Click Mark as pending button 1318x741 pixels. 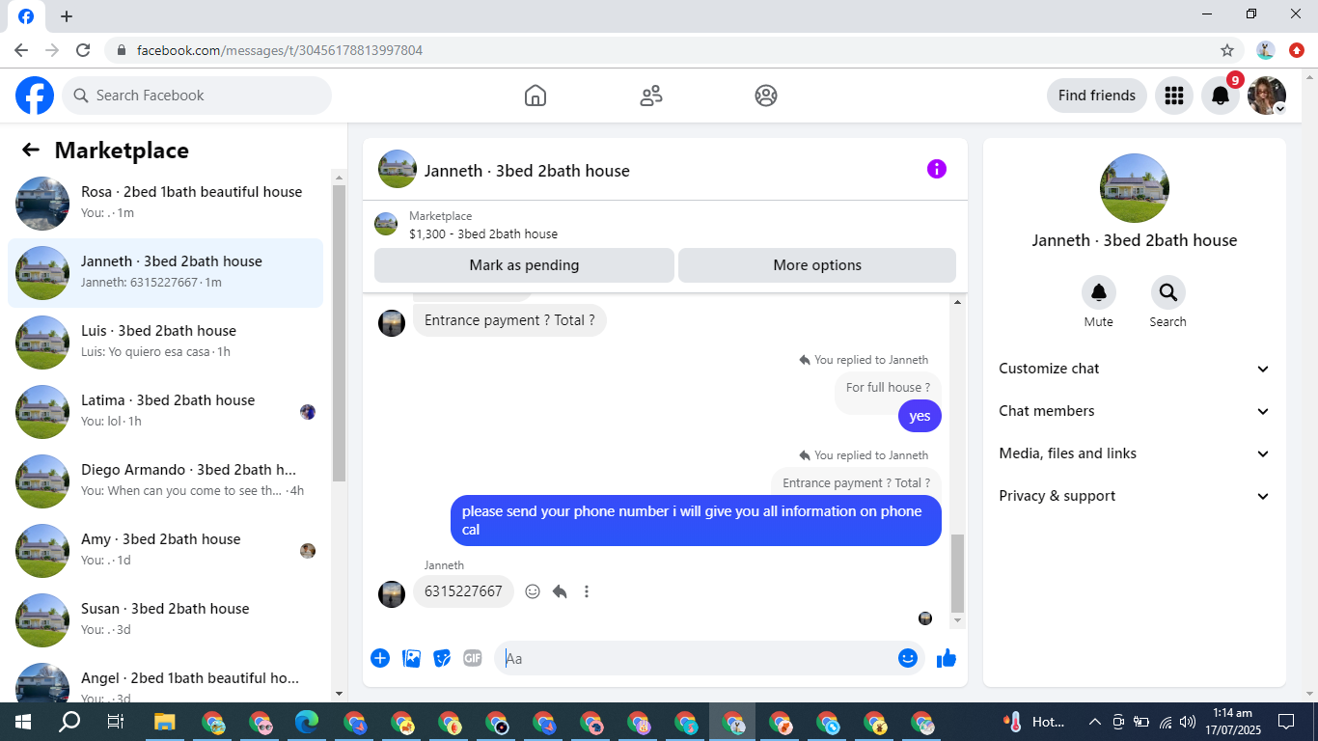tap(524, 265)
